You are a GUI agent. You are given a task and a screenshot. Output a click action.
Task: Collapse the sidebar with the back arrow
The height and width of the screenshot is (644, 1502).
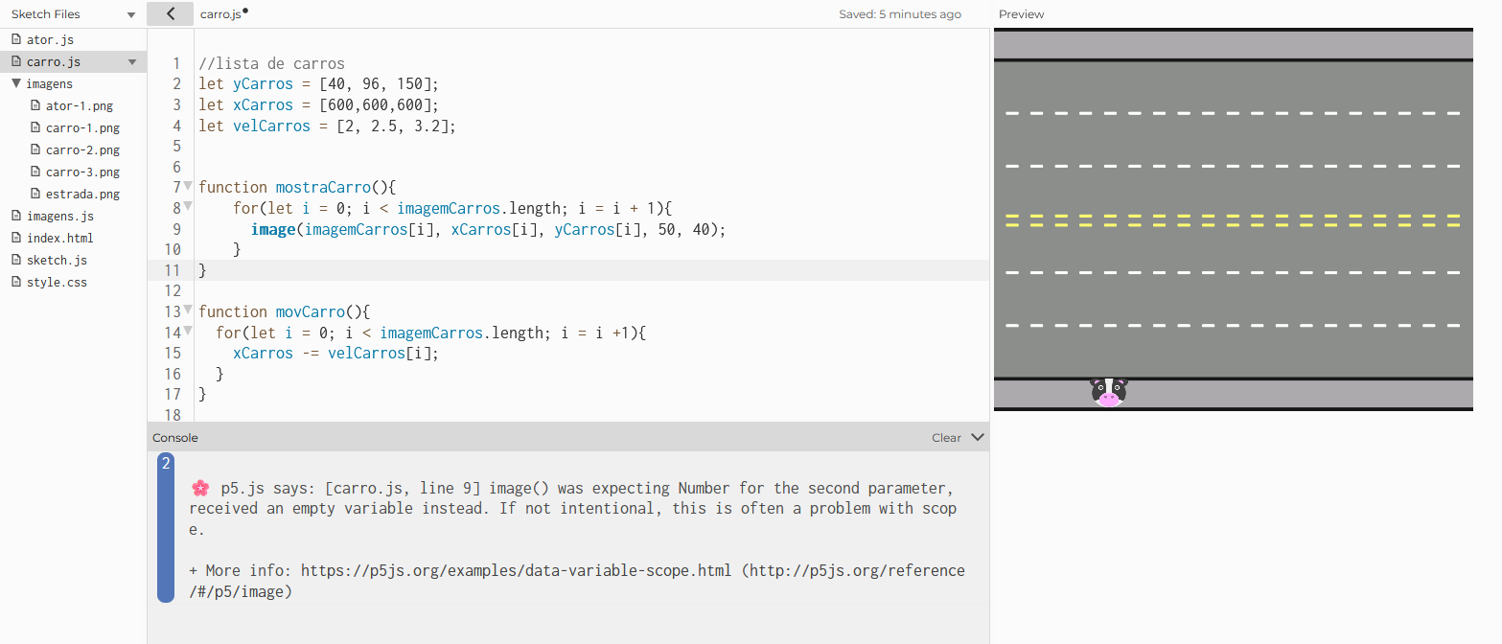pos(171,13)
